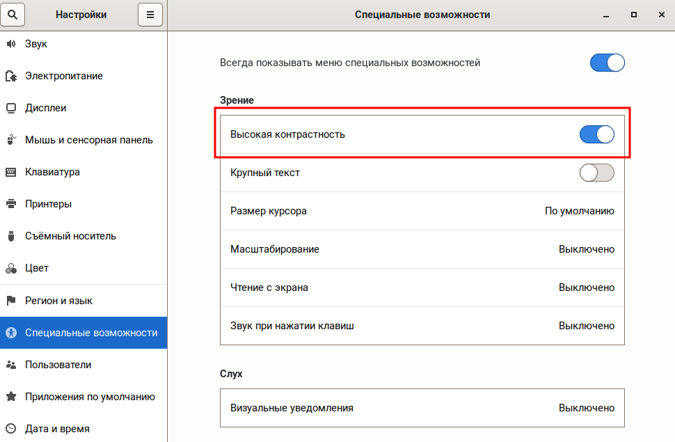Click the Power settings battery icon
This screenshot has height=442, width=675.
10,76
